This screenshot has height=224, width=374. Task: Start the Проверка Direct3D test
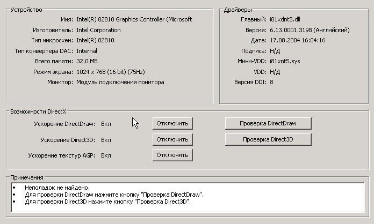[x=268, y=139]
